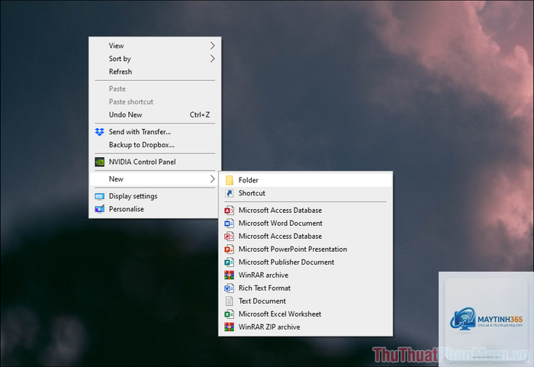This screenshot has width=534, height=367.
Task: Click the blank page icon for Text Document
Action: pyautogui.click(x=229, y=301)
